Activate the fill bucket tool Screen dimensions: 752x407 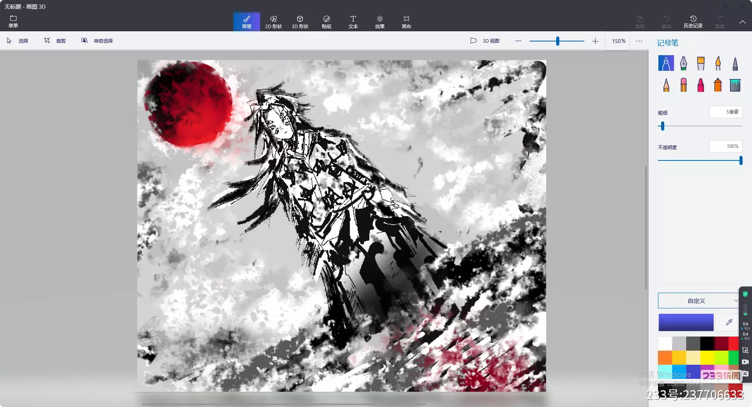pos(735,85)
